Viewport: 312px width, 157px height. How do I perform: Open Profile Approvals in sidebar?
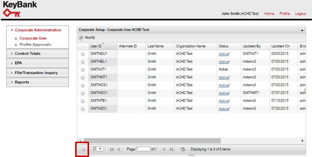[35, 45]
